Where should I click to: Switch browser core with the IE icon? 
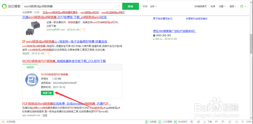click(x=223, y=122)
